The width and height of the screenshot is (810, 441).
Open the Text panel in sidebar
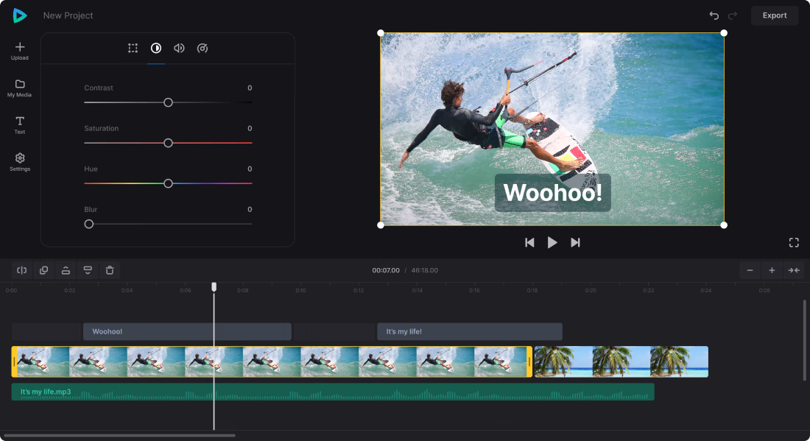click(19, 124)
